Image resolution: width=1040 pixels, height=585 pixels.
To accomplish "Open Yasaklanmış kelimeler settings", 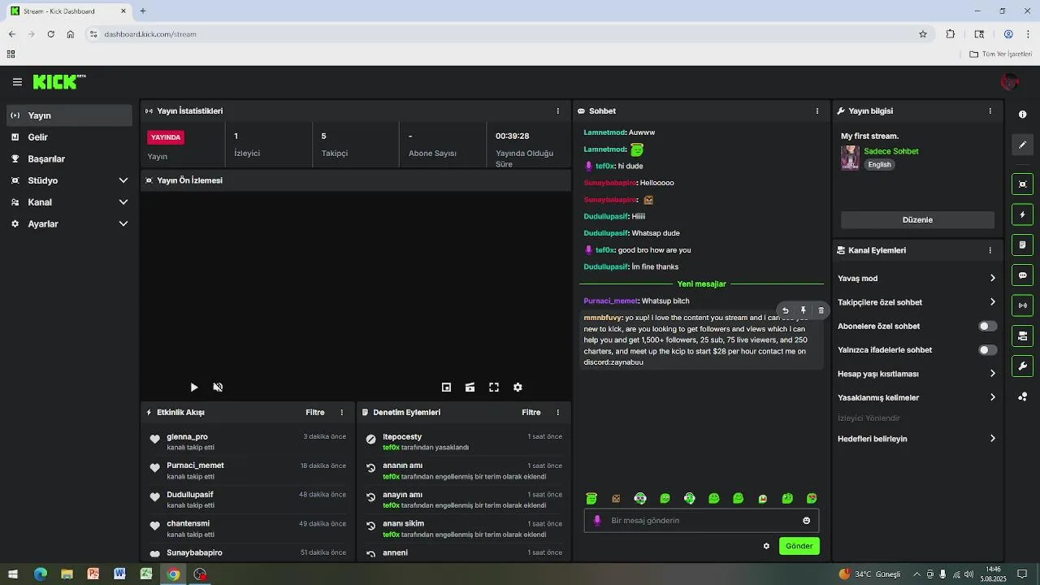I will coord(916,398).
